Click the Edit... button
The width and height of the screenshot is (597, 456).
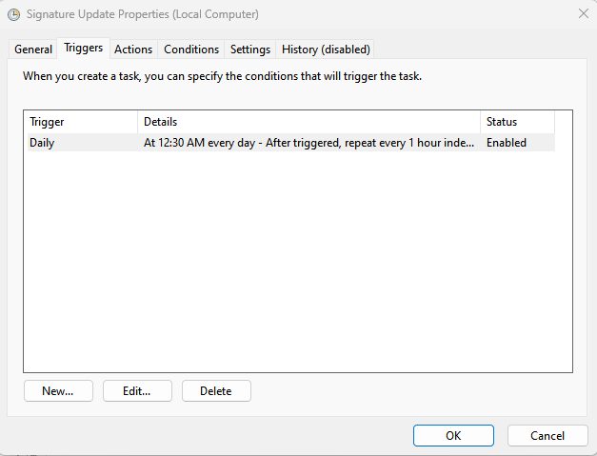(139, 391)
